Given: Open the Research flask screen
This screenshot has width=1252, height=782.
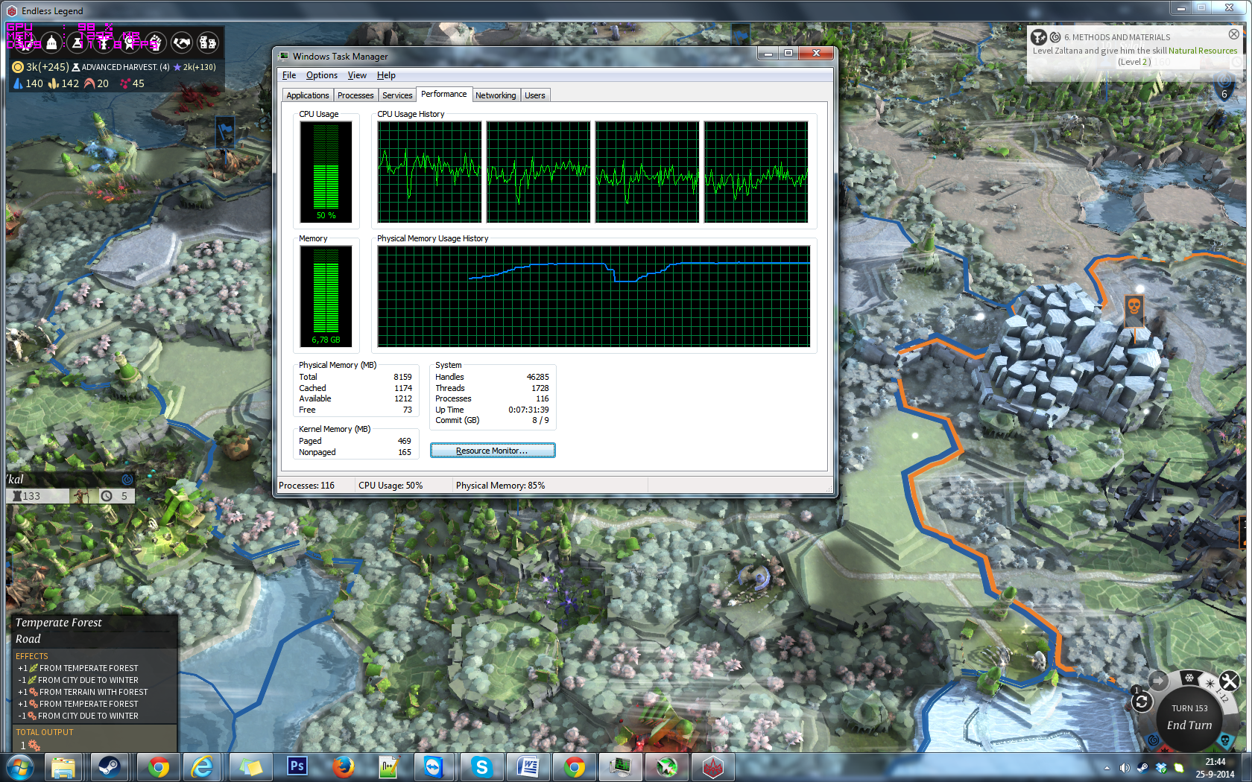Looking at the screenshot, I should (78, 43).
